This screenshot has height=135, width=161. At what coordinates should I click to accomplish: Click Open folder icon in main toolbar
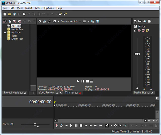10,14
